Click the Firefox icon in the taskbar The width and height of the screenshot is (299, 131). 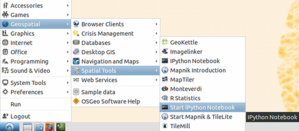click(50, 127)
